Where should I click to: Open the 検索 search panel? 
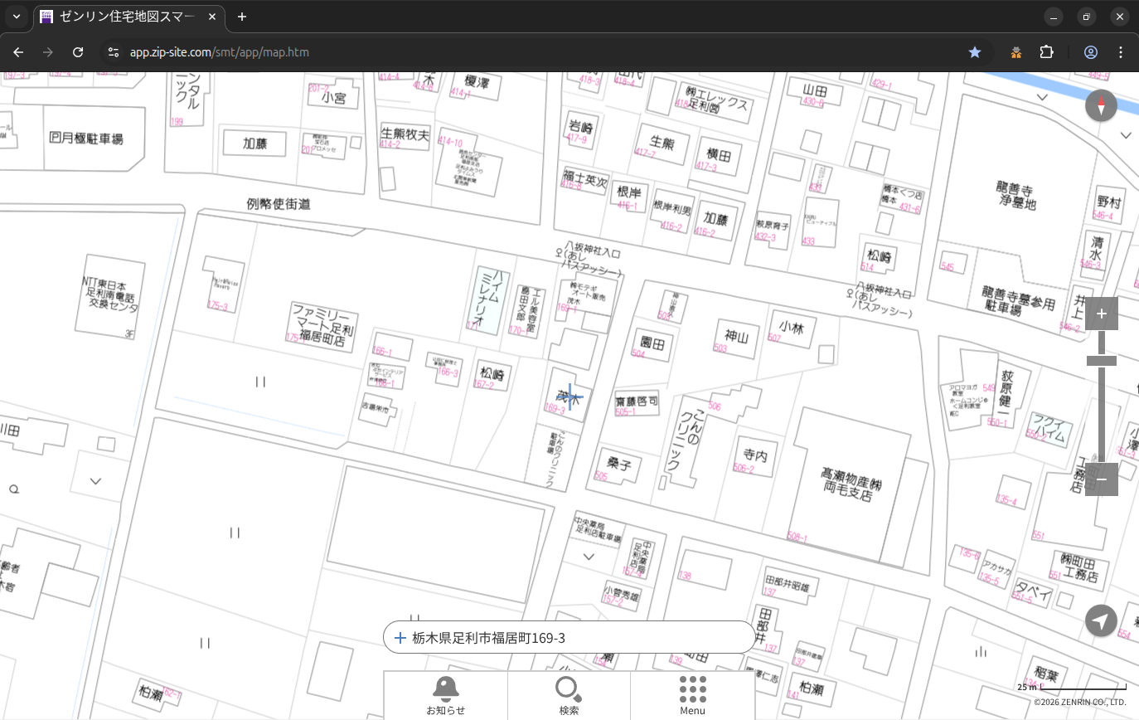[x=569, y=695]
